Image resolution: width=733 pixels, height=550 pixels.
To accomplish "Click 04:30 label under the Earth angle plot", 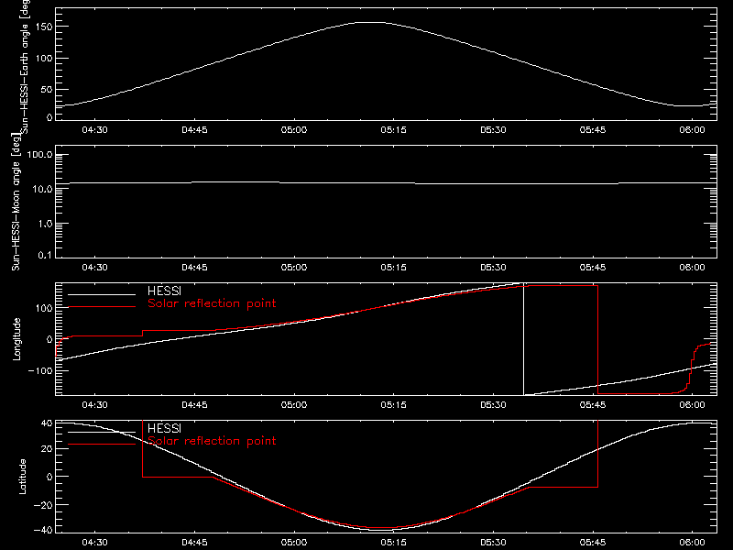I will tap(94, 130).
